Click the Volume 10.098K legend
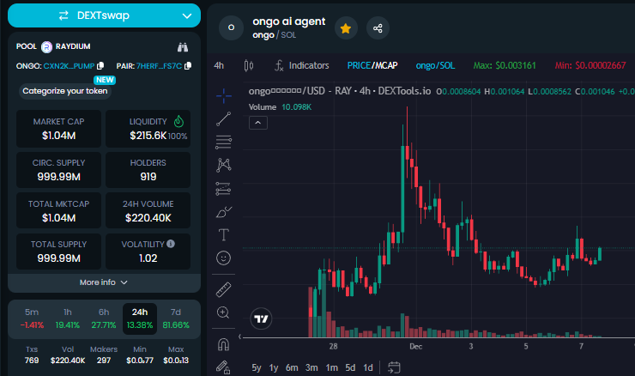This screenshot has height=376, width=635. (x=281, y=107)
